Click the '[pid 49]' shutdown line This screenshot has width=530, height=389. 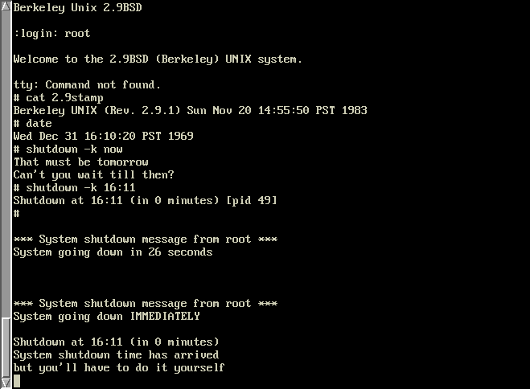(146, 200)
